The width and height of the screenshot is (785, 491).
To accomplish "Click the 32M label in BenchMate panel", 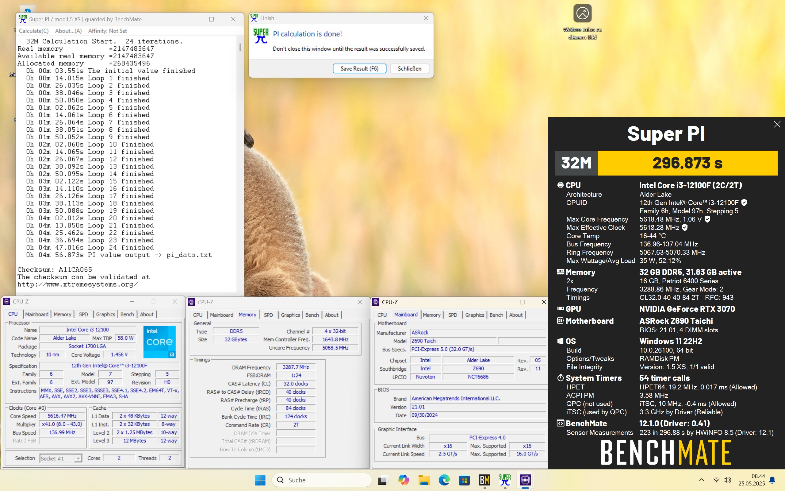I will [x=576, y=163].
